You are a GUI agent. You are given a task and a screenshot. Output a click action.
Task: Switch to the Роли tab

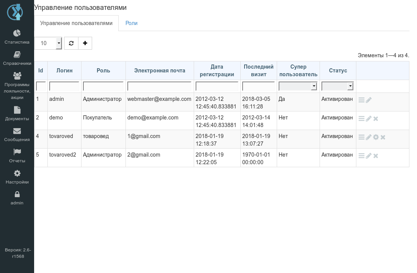point(132,23)
